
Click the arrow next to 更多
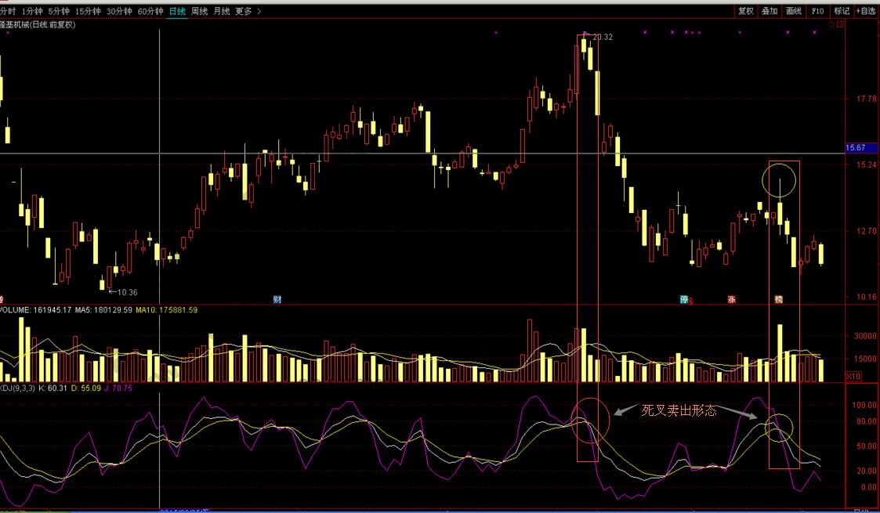259,11
